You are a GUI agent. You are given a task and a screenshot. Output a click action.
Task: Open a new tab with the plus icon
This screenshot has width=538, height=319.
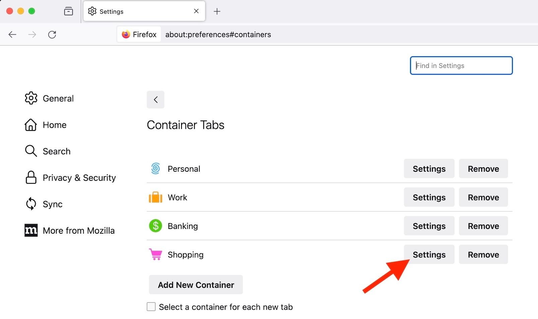click(217, 11)
